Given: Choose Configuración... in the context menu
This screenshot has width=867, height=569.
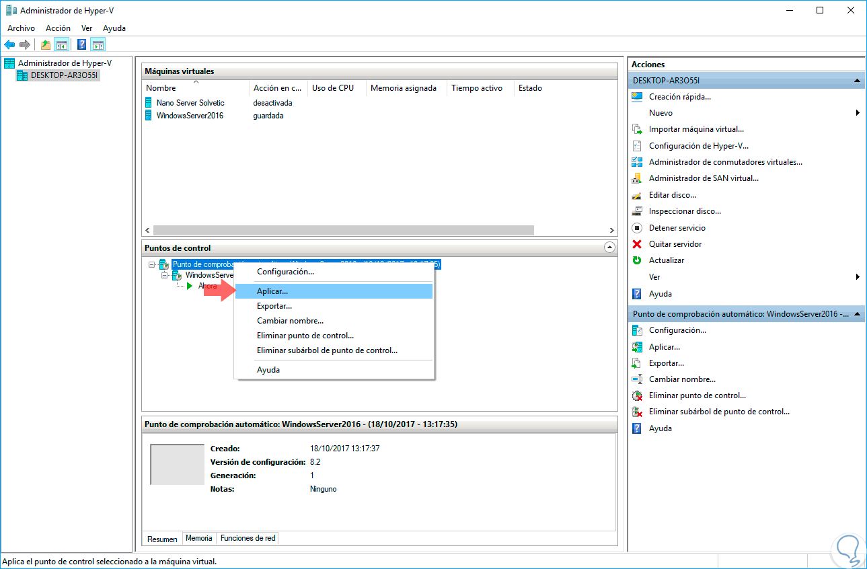Looking at the screenshot, I should [x=334, y=272].
